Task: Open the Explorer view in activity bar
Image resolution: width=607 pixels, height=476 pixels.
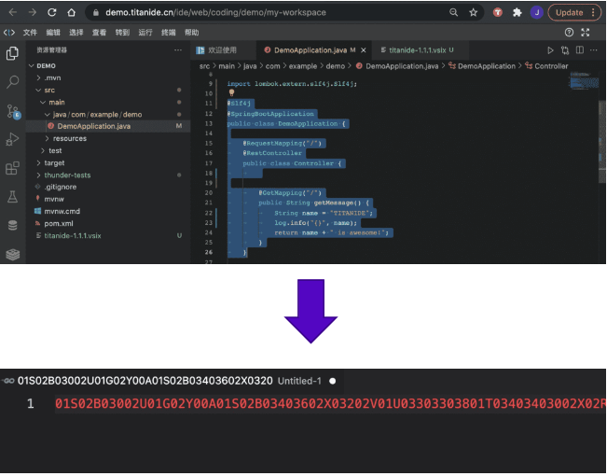Action: [12, 53]
